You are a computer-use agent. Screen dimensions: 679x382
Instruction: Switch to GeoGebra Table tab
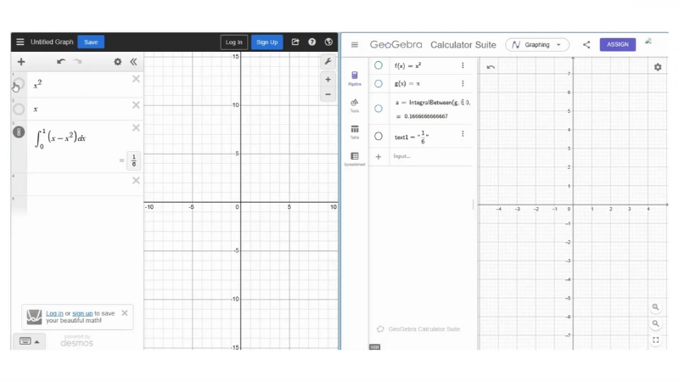pos(354,132)
